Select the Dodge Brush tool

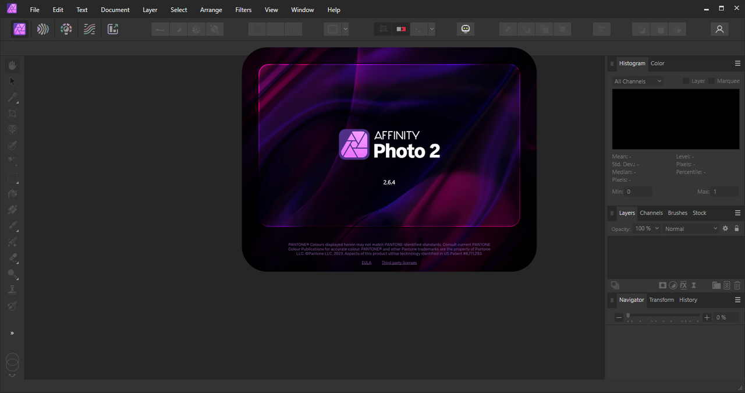[12, 274]
